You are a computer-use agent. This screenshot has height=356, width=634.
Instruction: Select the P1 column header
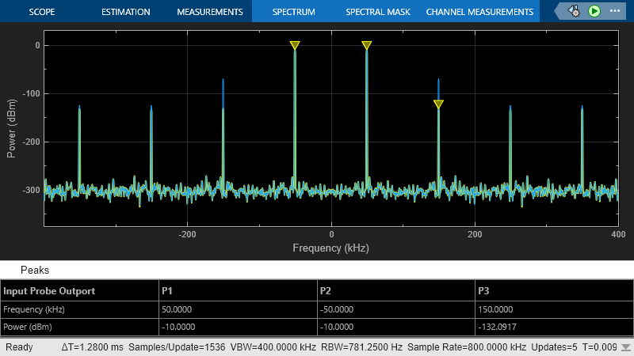click(x=166, y=291)
